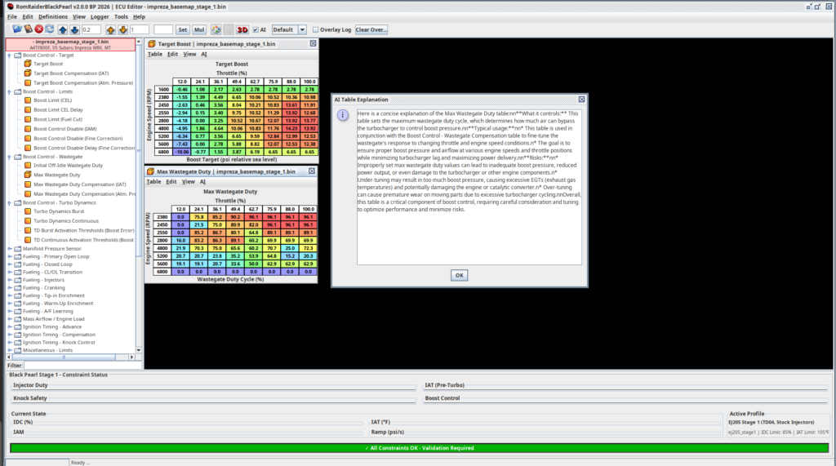The image size is (836, 466).
Task: Expand the Fueling - Injectors tree category
Action: (x=10, y=280)
